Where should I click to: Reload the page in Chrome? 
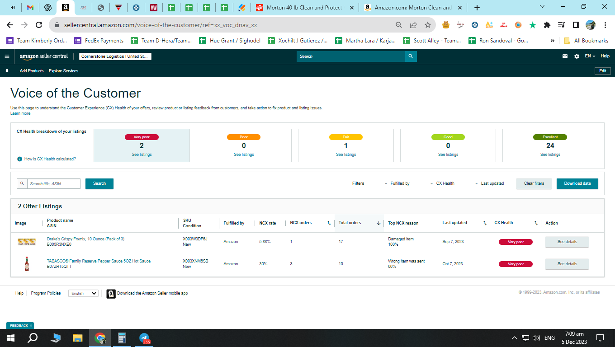[x=39, y=25]
